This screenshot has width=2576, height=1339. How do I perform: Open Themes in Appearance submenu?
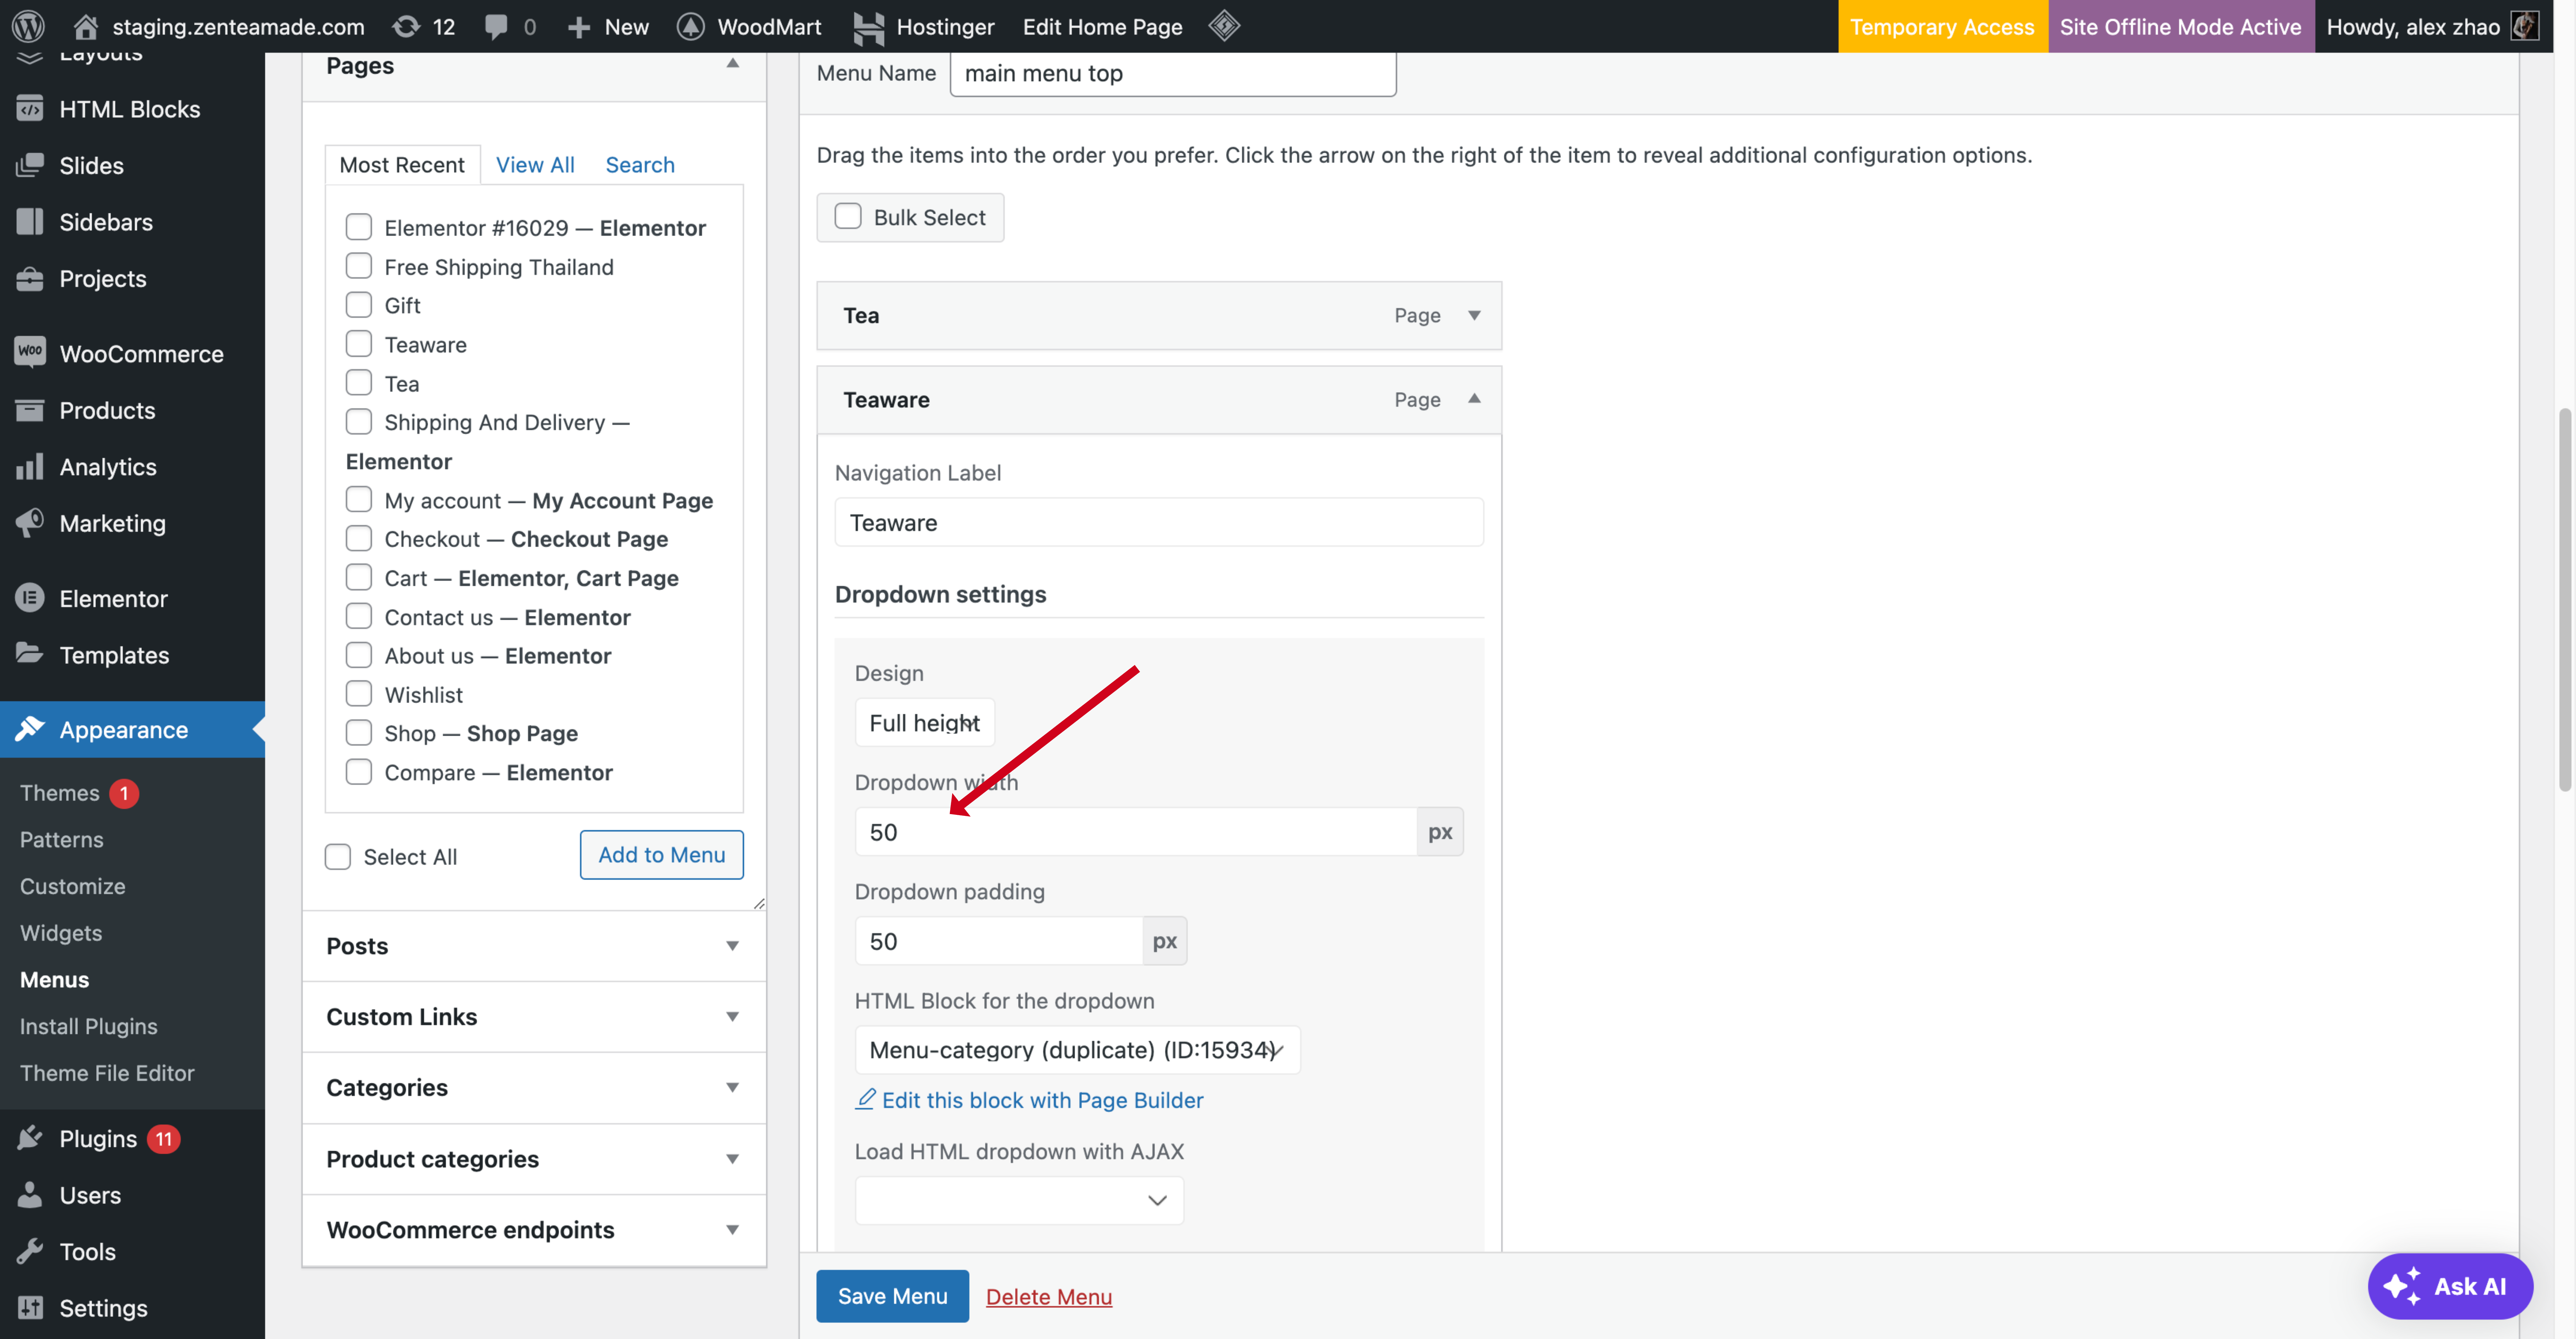[60, 793]
